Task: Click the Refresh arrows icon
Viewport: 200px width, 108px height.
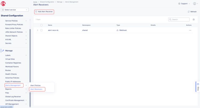Action: (189, 12)
